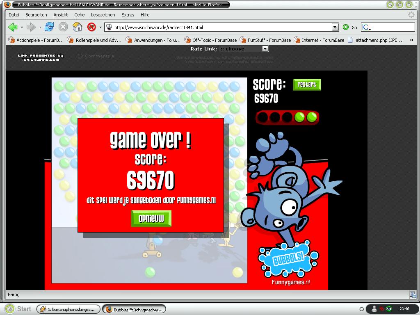Open Internet - ForumBase bookmark
420x315 pixels.
(x=319, y=40)
